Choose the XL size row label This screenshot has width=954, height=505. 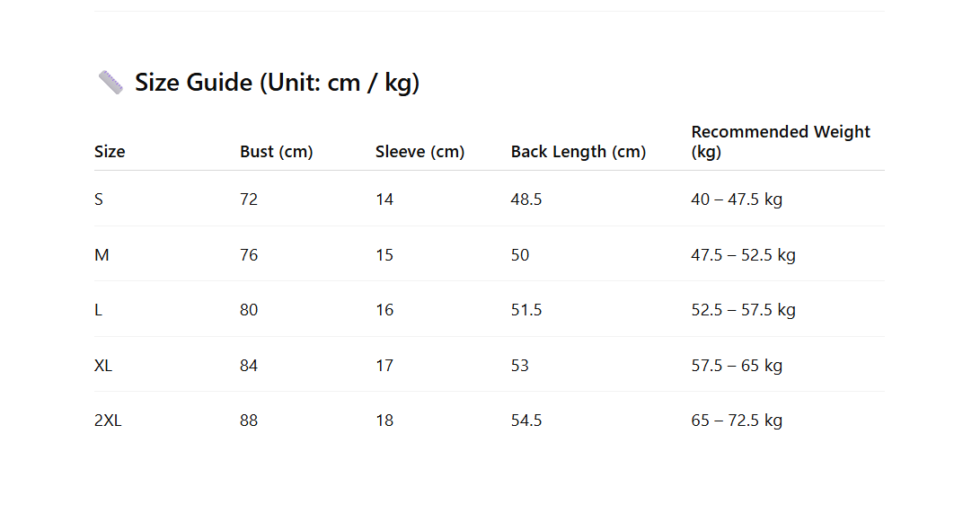coord(103,366)
